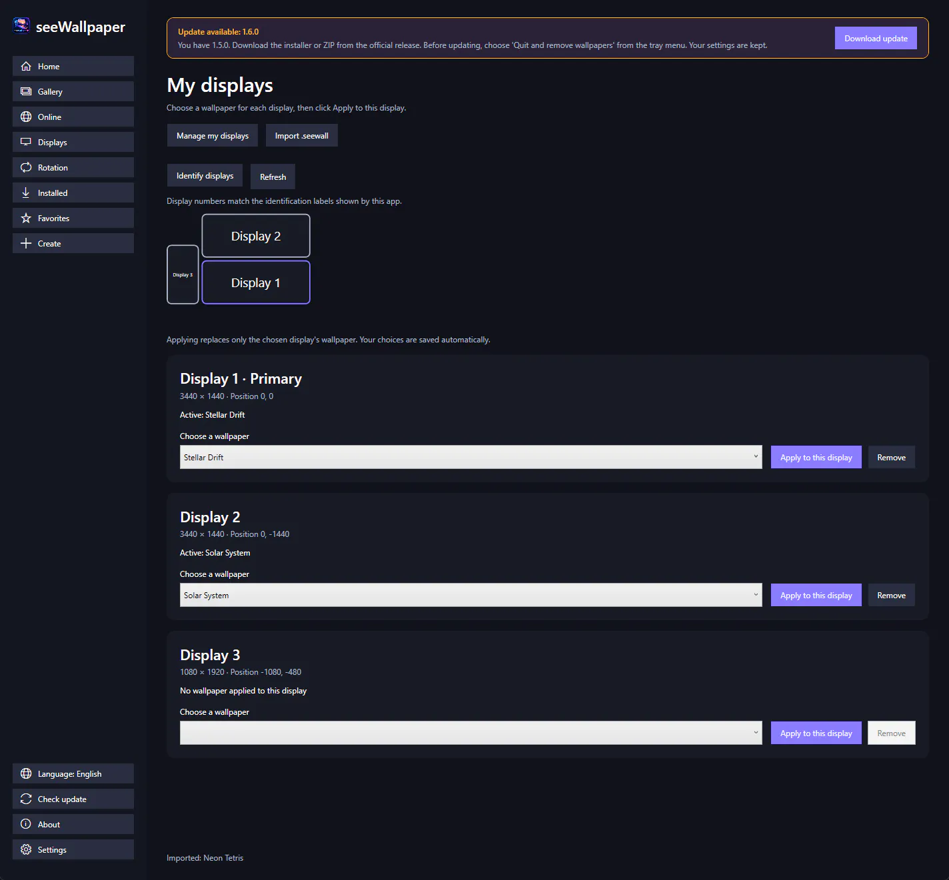Click the 'Imported: Neon Tetris' status text
Viewport: 949px width, 880px height.
click(205, 858)
